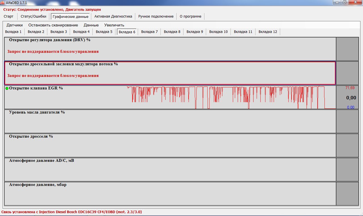Switch to Вкладка 1
Screen dimensions: 363x216
[13, 32]
